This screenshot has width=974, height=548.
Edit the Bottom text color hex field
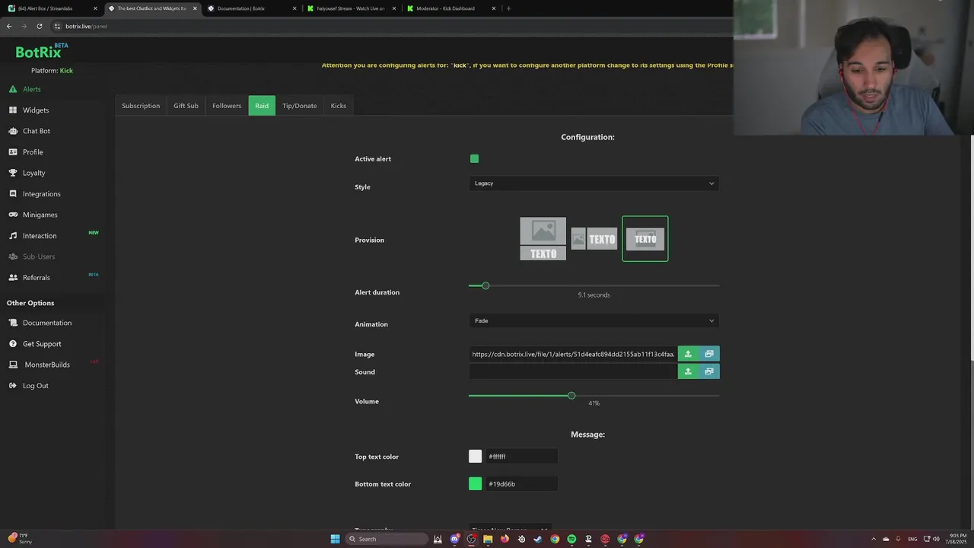point(521,484)
